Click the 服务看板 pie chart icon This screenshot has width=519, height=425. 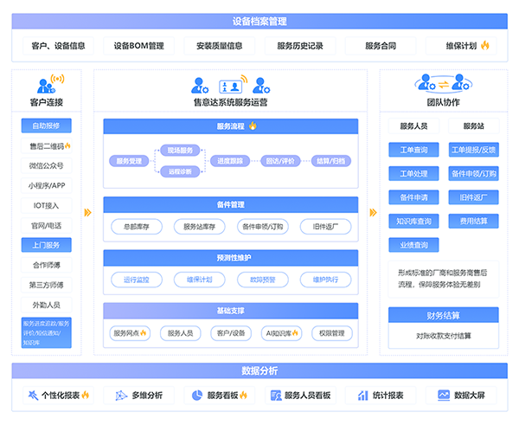pyautogui.click(x=197, y=395)
